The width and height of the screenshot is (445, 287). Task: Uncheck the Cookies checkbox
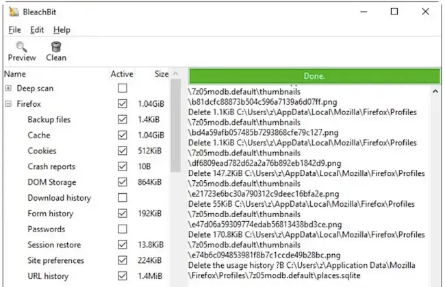pyautogui.click(x=123, y=151)
